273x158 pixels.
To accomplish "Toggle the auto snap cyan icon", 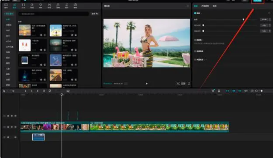I will 234,91.
